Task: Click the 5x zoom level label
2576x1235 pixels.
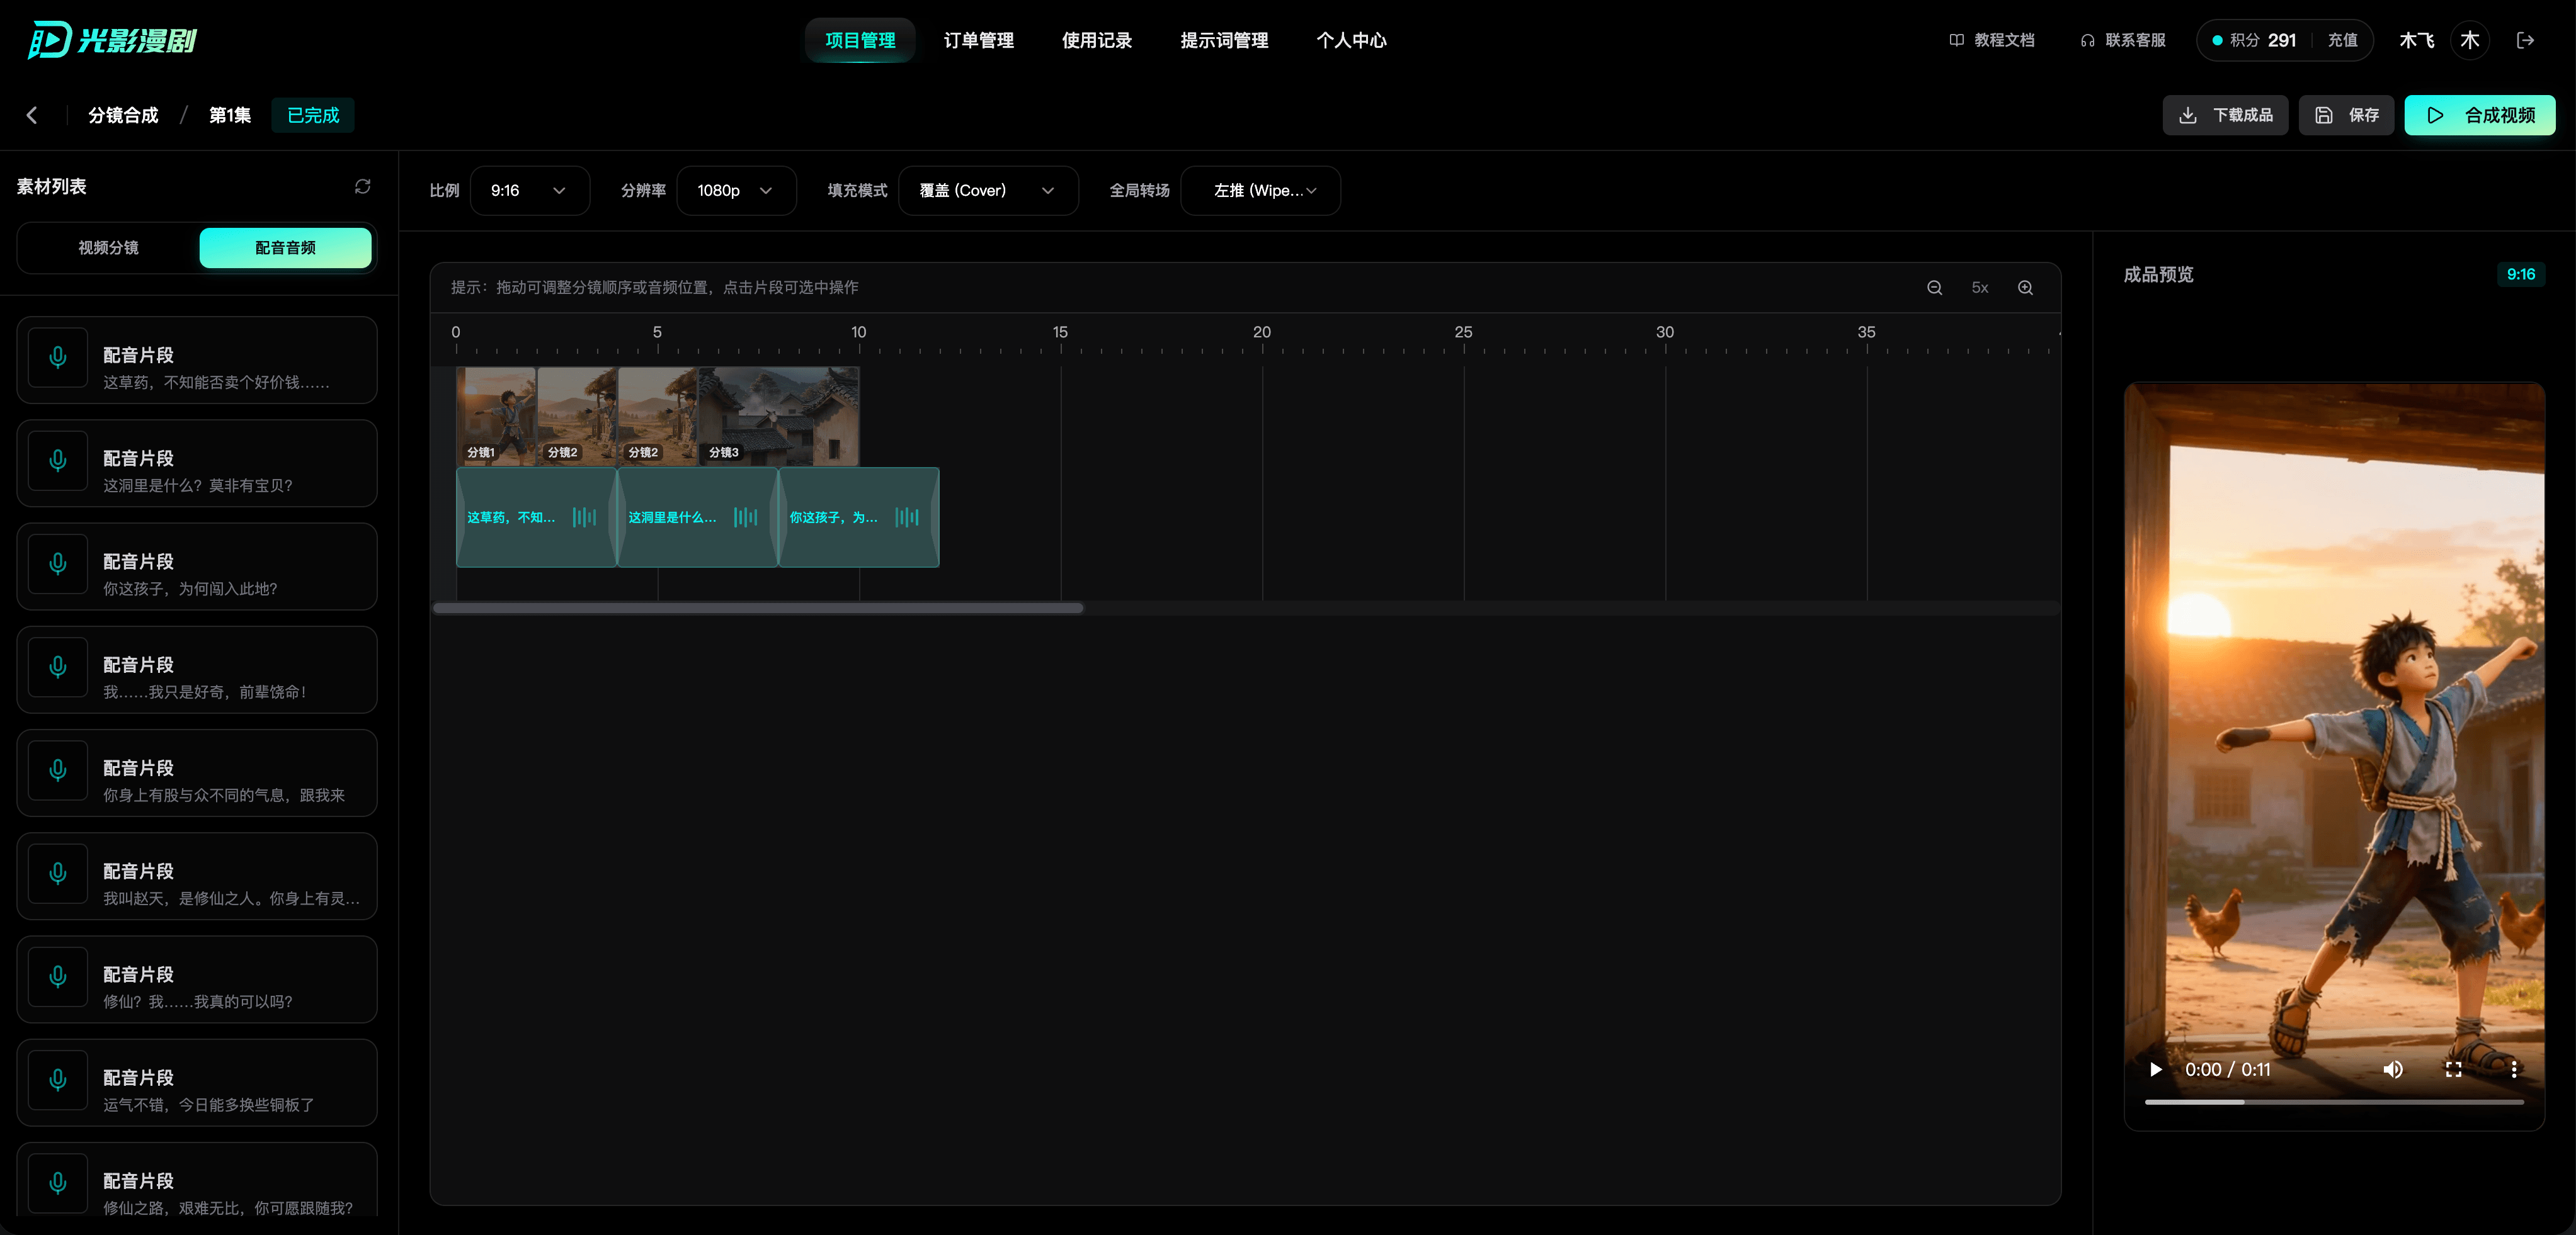Action: (1979, 288)
